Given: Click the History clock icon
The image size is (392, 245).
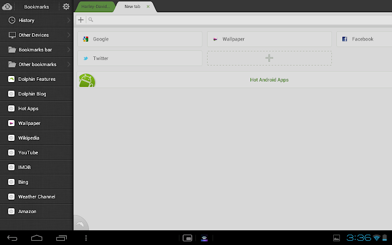Looking at the screenshot, I should tap(12, 20).
